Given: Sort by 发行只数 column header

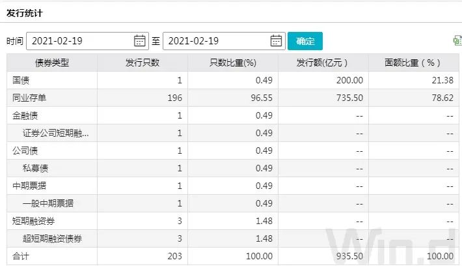Looking at the screenshot, I should [x=143, y=63].
